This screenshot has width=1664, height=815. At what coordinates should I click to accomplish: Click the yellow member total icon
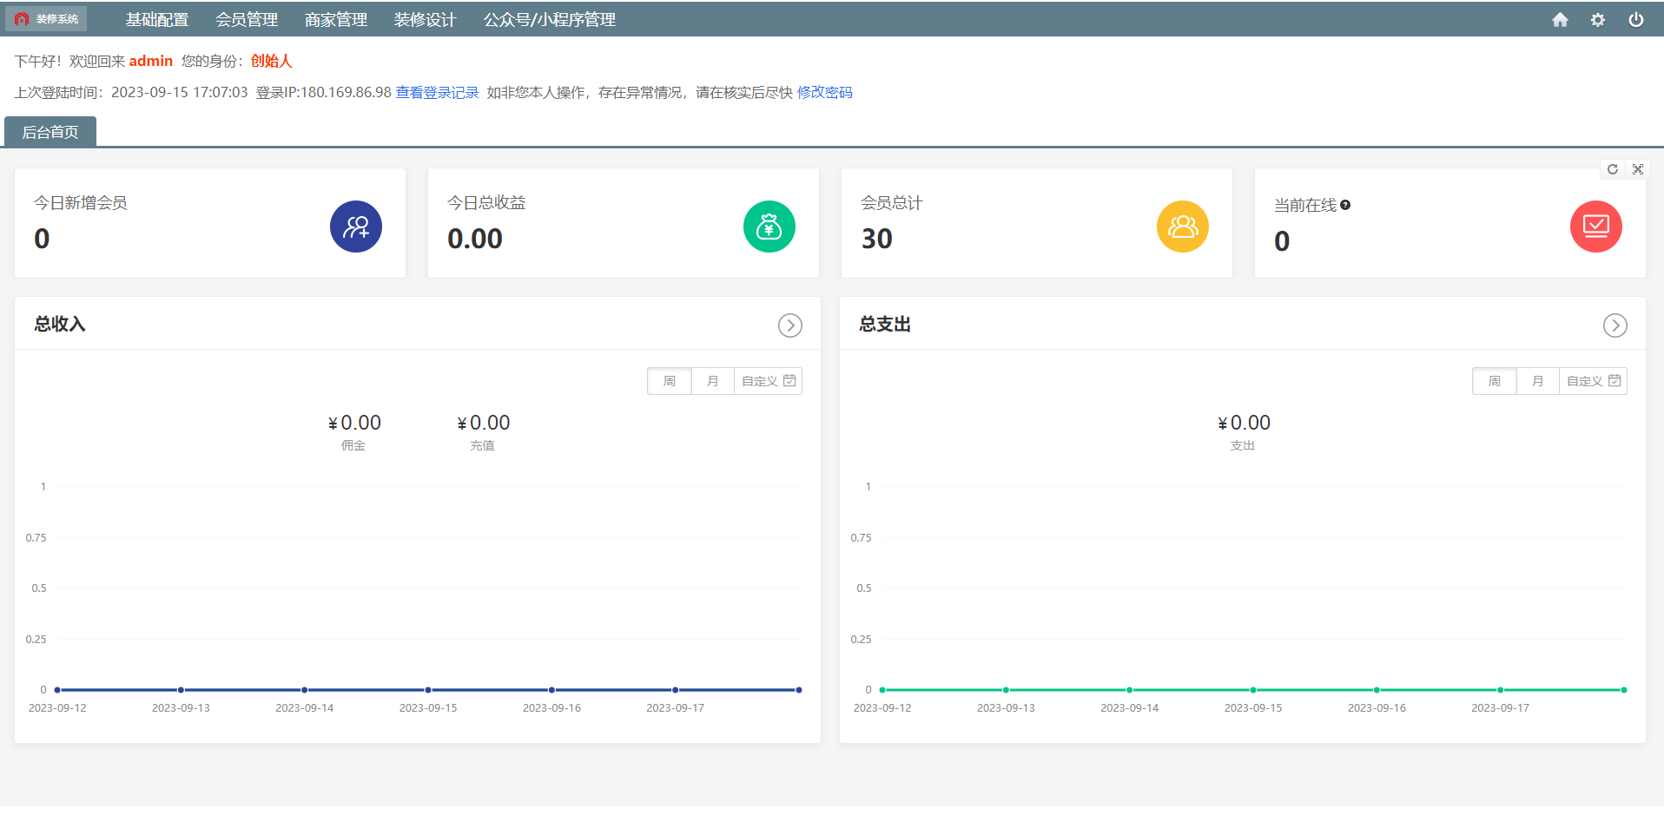[1183, 227]
